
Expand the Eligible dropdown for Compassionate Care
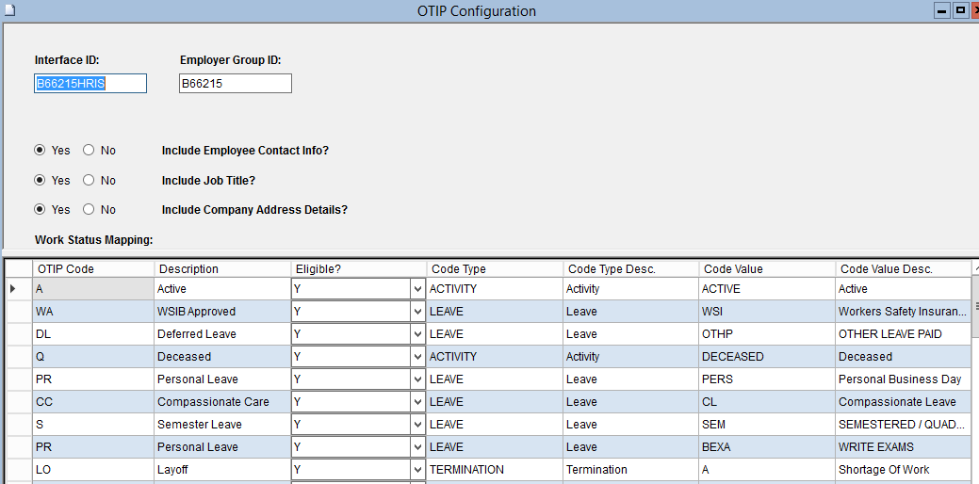[417, 402]
